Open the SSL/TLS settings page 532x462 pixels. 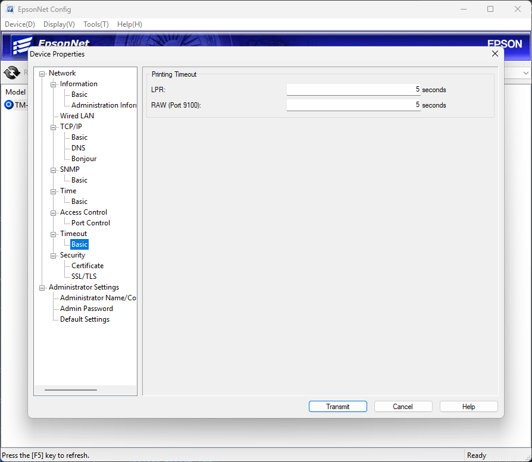click(x=83, y=276)
